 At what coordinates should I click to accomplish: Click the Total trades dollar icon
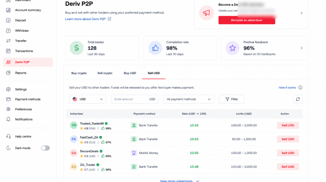[76, 48]
